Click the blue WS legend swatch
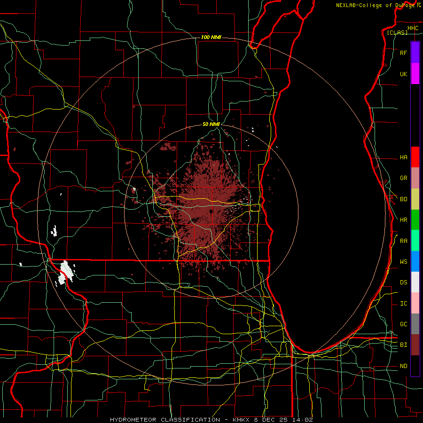423x423 pixels. pyautogui.click(x=415, y=261)
